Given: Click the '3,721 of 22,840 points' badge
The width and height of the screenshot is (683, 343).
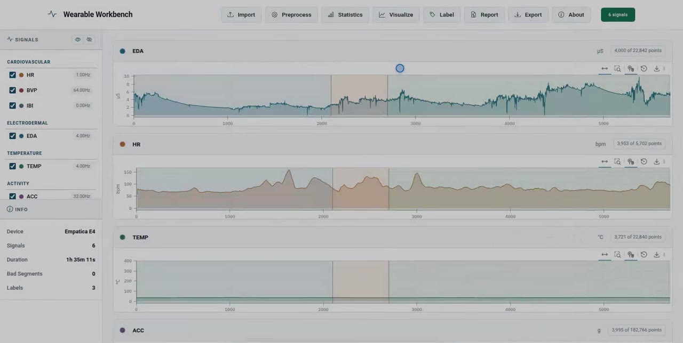Looking at the screenshot, I should pos(638,237).
